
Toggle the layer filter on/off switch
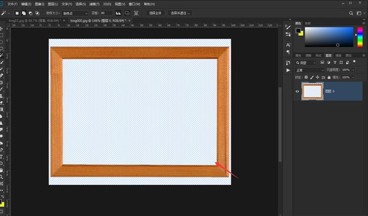point(355,63)
